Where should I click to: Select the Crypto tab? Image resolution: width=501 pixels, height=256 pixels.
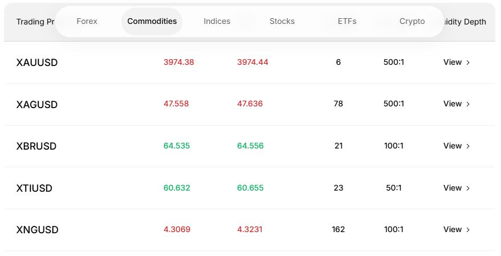(412, 22)
